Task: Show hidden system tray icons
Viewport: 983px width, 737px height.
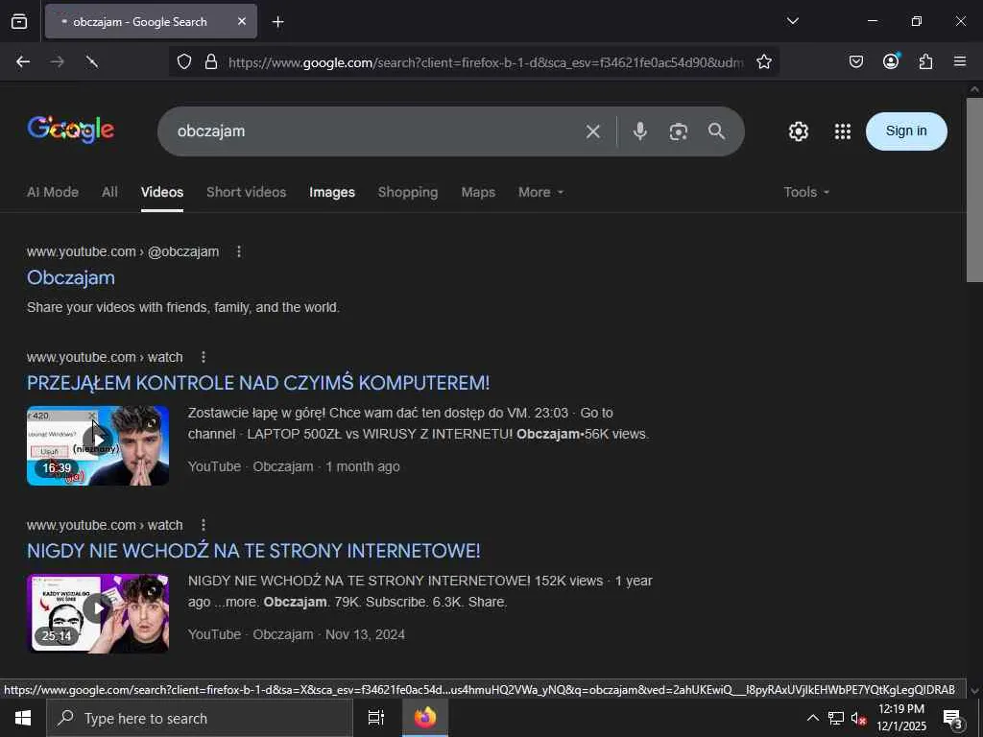Action: 812,718
